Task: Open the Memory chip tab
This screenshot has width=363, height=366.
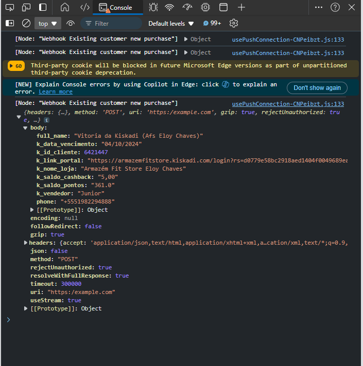Action: [205, 8]
